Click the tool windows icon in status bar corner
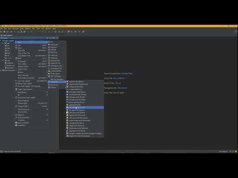This screenshot has height=178, width=238. click(1, 151)
